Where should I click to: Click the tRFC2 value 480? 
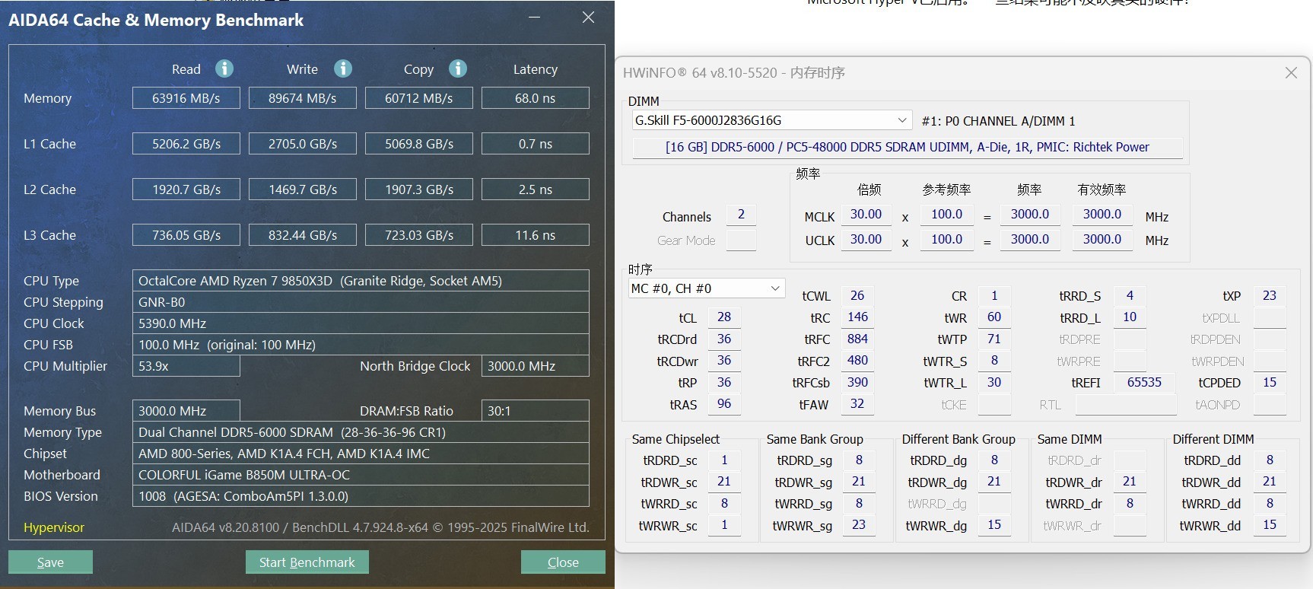tap(857, 361)
